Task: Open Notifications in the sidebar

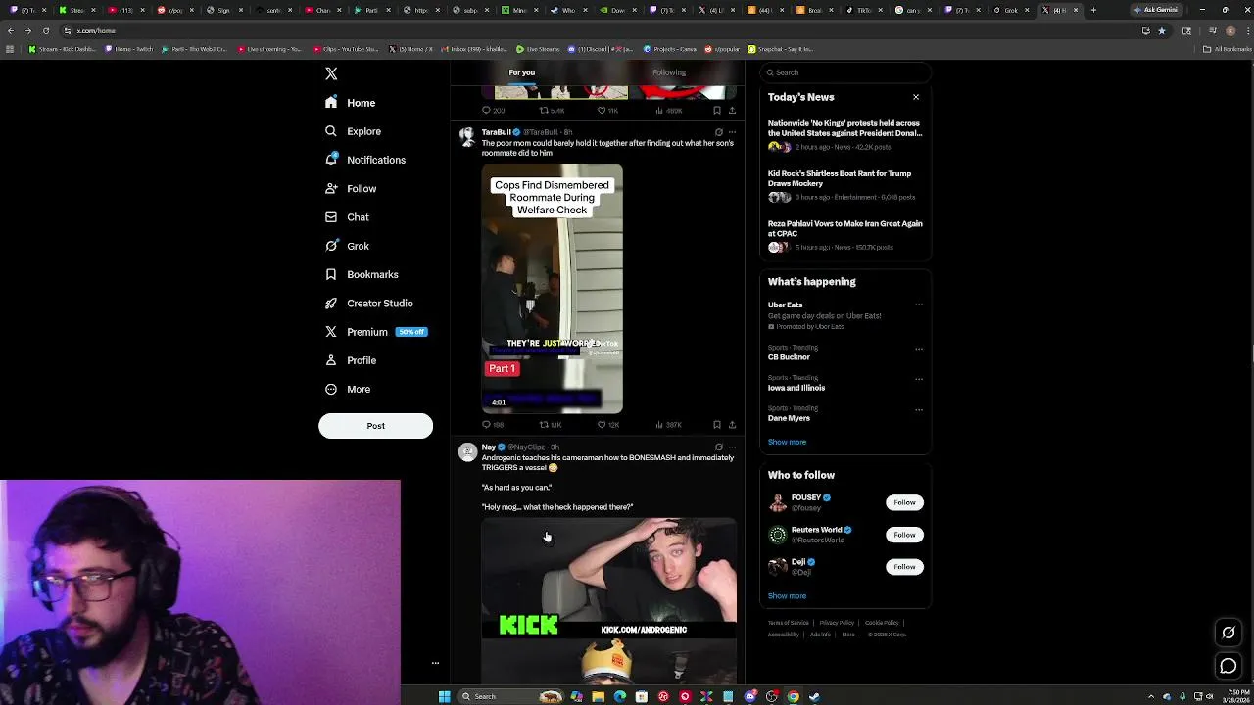Action: (x=364, y=160)
